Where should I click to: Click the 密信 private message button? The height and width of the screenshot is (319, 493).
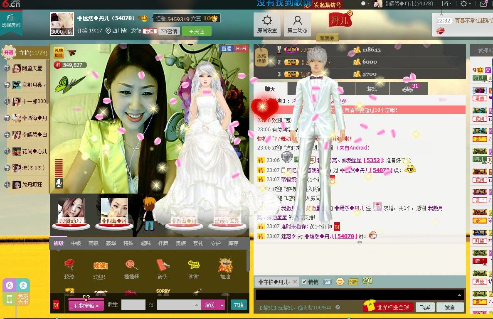169,31
